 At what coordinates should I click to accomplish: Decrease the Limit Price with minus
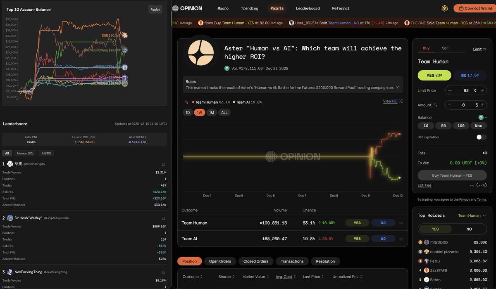[450, 90]
